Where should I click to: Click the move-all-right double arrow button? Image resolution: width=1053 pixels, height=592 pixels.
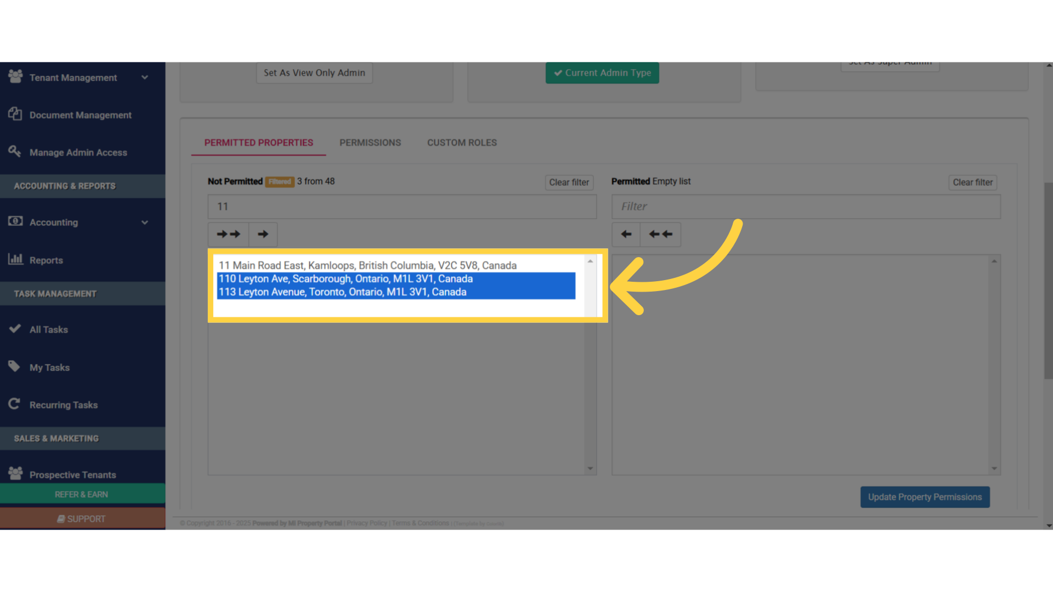tap(228, 234)
